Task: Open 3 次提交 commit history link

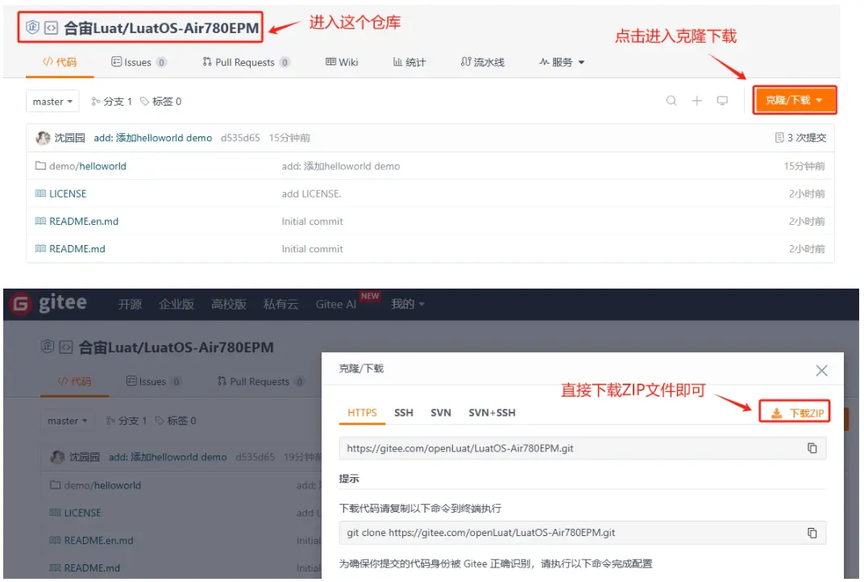Action: click(800, 138)
